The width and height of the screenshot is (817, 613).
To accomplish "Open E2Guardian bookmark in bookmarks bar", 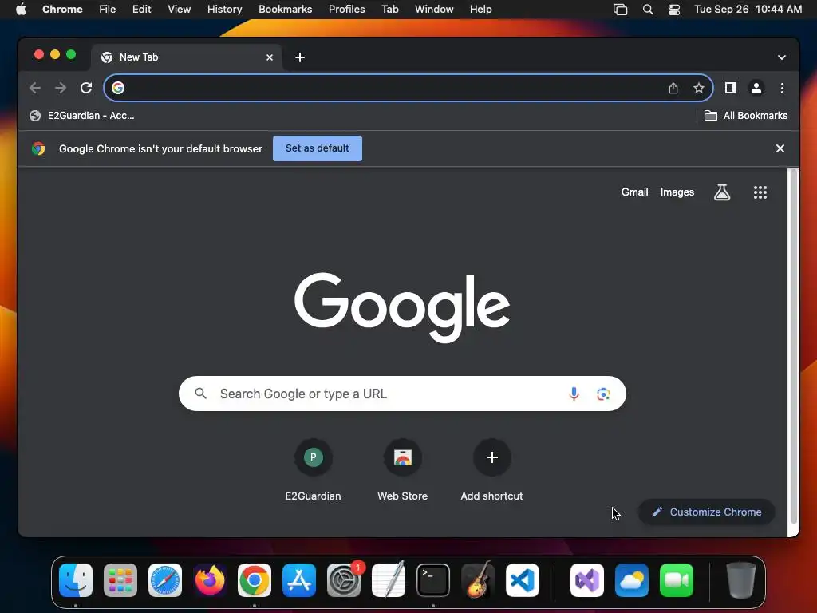I will [82, 116].
